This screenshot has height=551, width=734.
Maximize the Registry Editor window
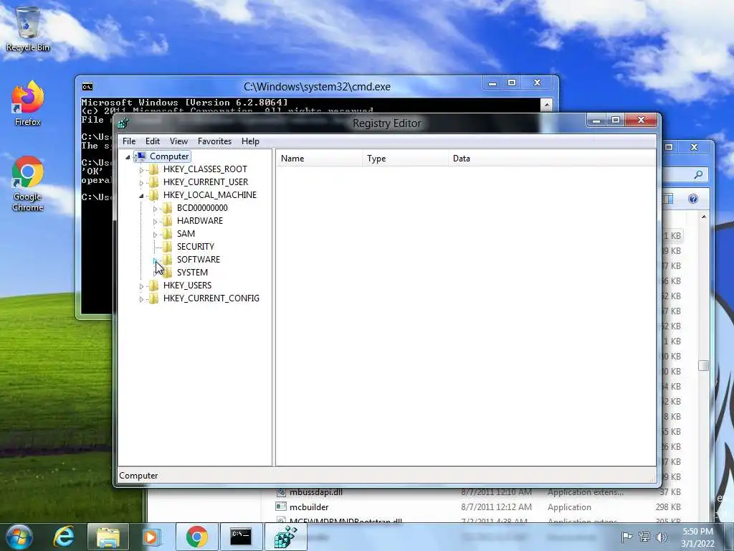click(616, 121)
